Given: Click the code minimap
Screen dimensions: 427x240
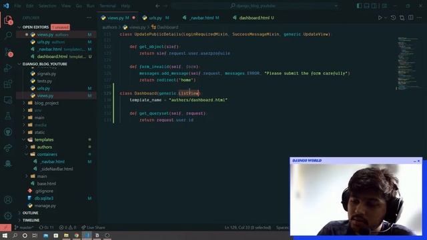Looking at the screenshot, I should [x=408, y=63].
